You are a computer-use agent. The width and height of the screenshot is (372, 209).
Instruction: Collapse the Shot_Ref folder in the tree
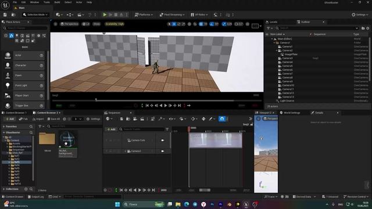[8, 153]
